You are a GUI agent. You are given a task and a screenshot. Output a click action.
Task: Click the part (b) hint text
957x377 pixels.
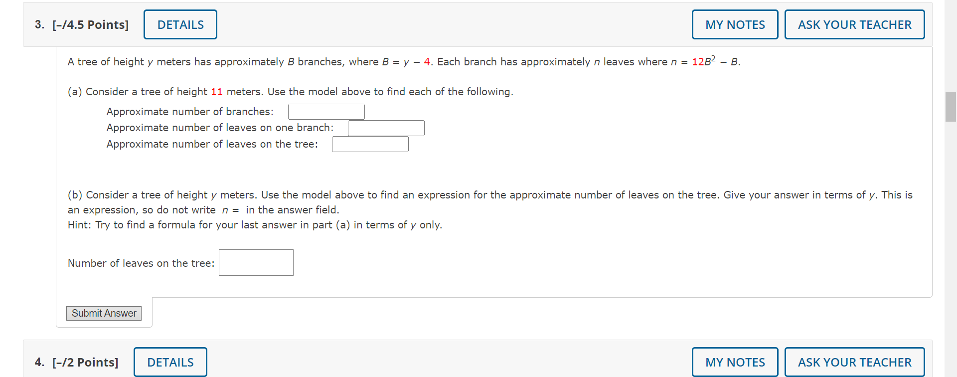tap(254, 225)
